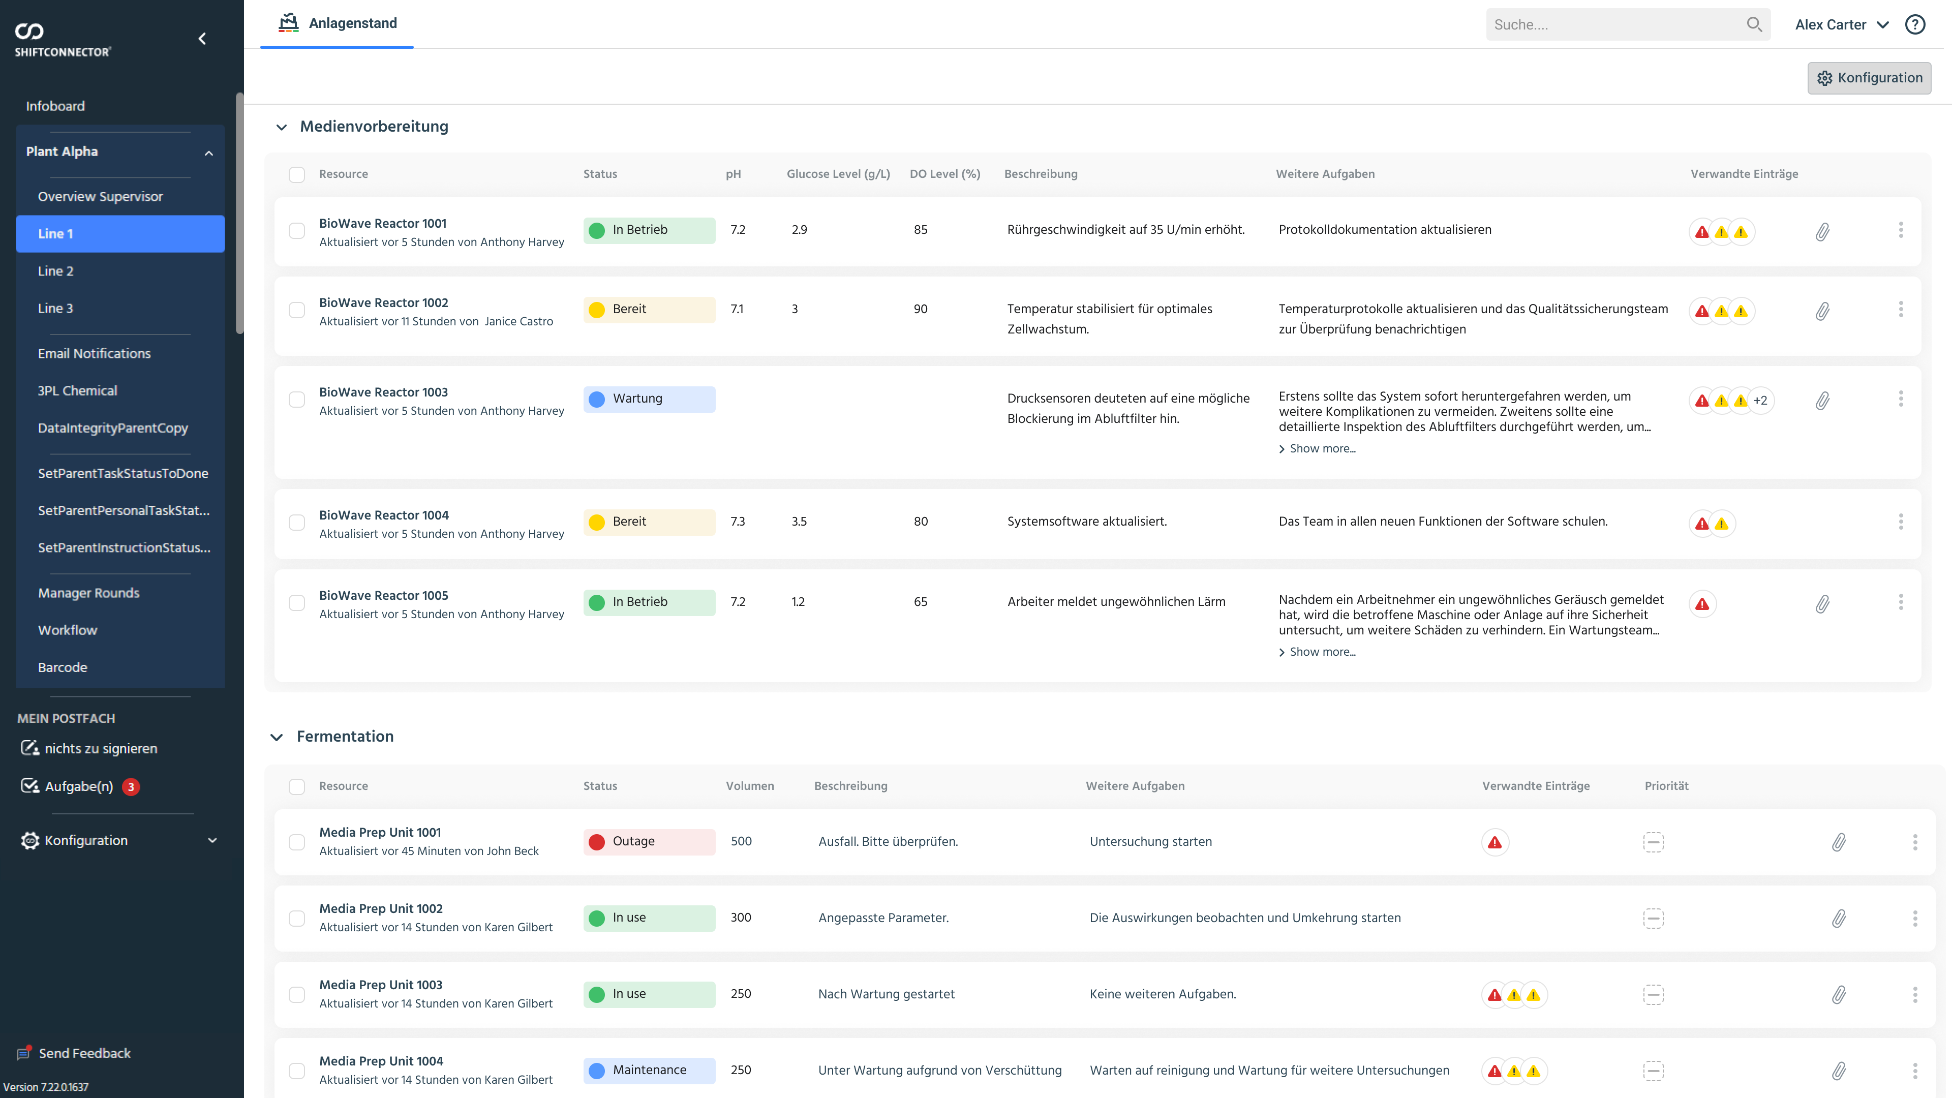The height and width of the screenshot is (1098, 1952).
Task: Collapse the Plant Alpha menu group
Action: click(208, 152)
